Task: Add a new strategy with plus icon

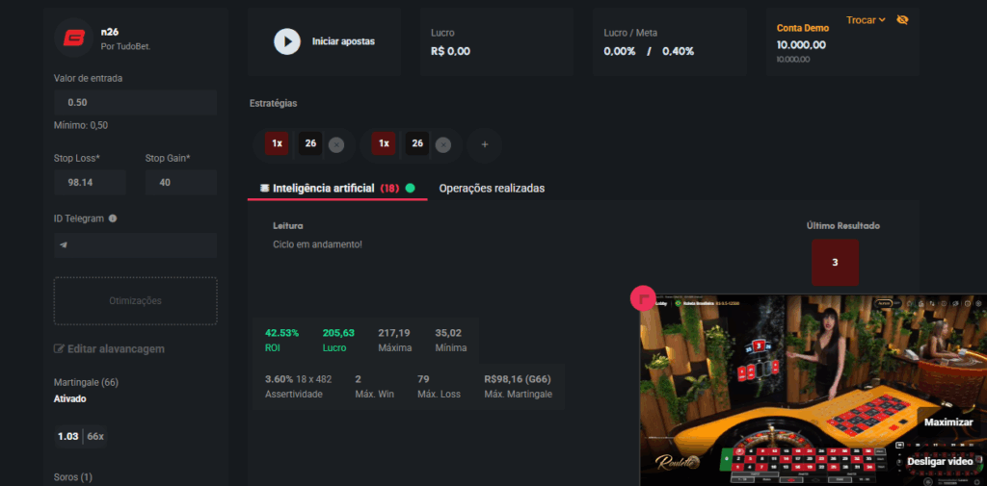Action: pos(484,145)
